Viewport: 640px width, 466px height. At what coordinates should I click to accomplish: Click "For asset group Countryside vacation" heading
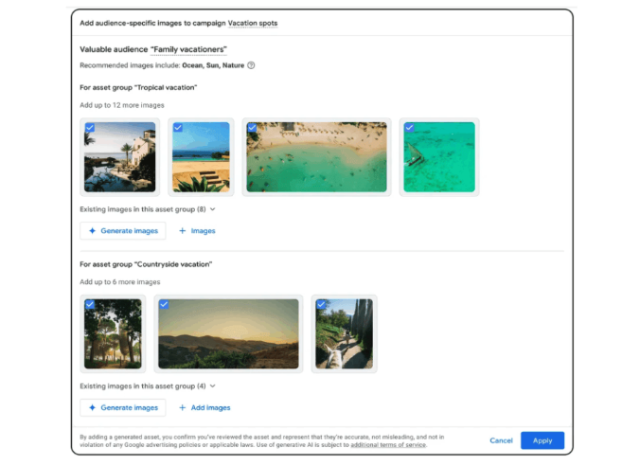[146, 264]
